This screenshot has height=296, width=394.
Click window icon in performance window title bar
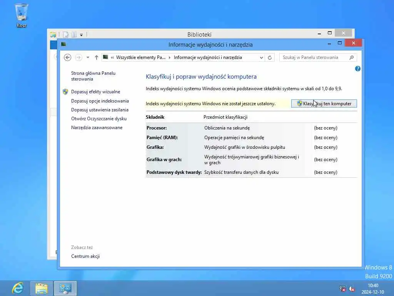click(x=63, y=44)
